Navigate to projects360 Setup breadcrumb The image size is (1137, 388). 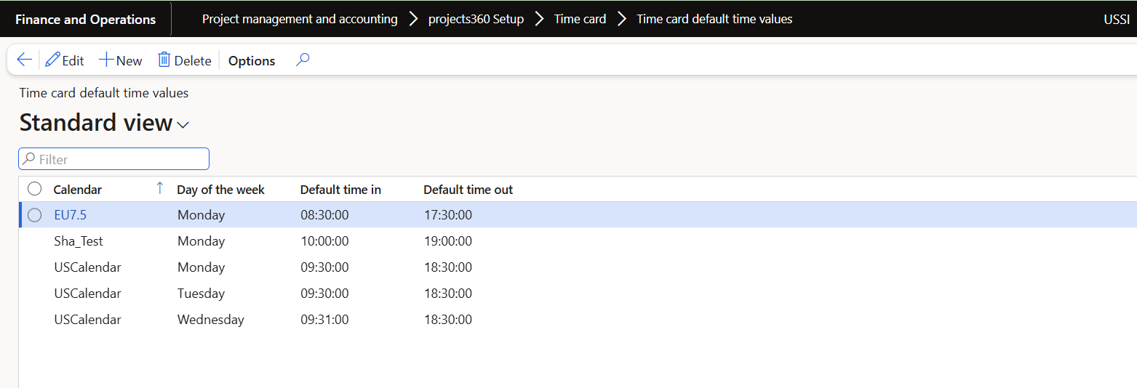476,19
